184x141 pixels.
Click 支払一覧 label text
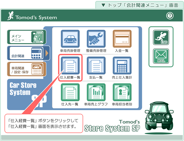coord(96,77)
